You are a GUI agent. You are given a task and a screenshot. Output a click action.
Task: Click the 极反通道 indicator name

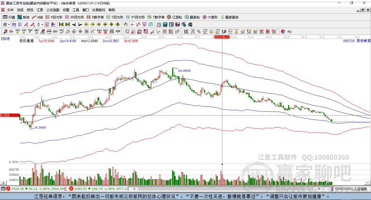pos(26,41)
